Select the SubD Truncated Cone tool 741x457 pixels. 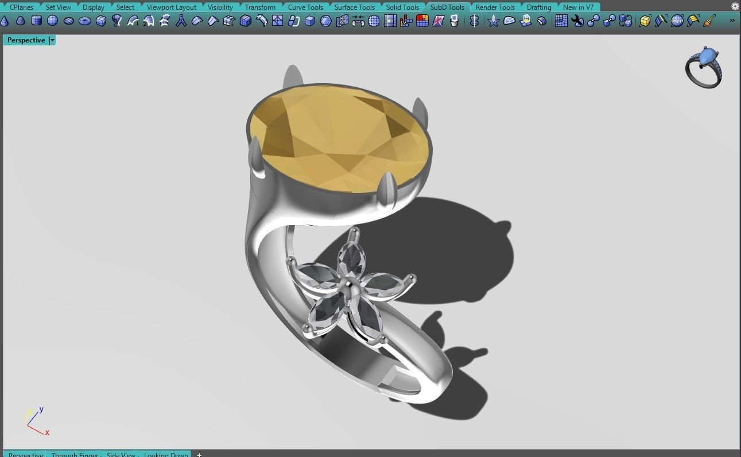[21, 21]
